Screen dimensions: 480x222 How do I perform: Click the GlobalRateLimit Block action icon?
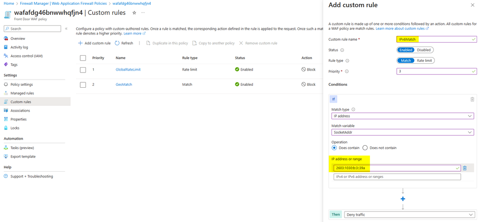(x=303, y=70)
